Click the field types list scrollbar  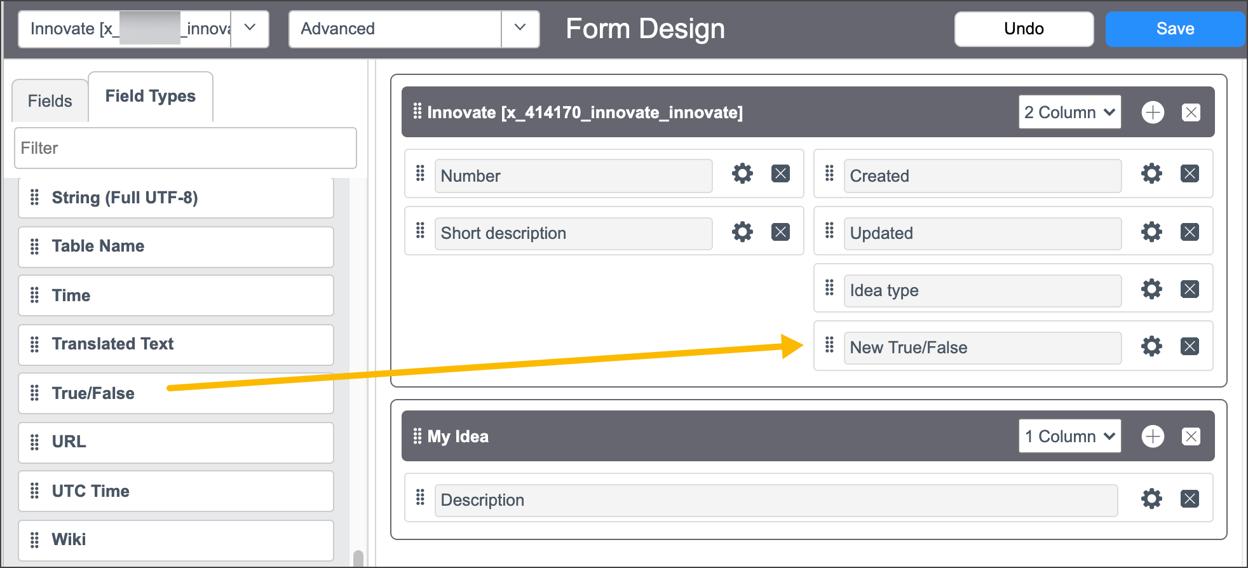[358, 558]
